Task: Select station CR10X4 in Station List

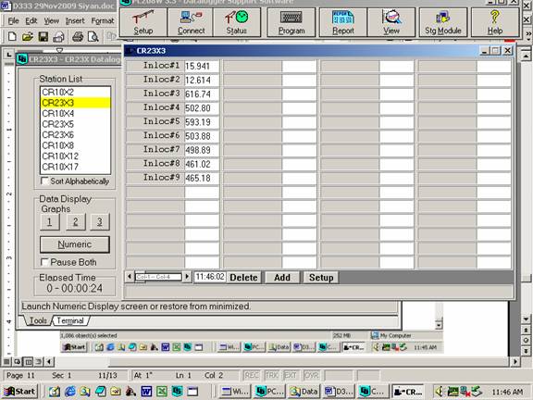Action: (x=75, y=113)
